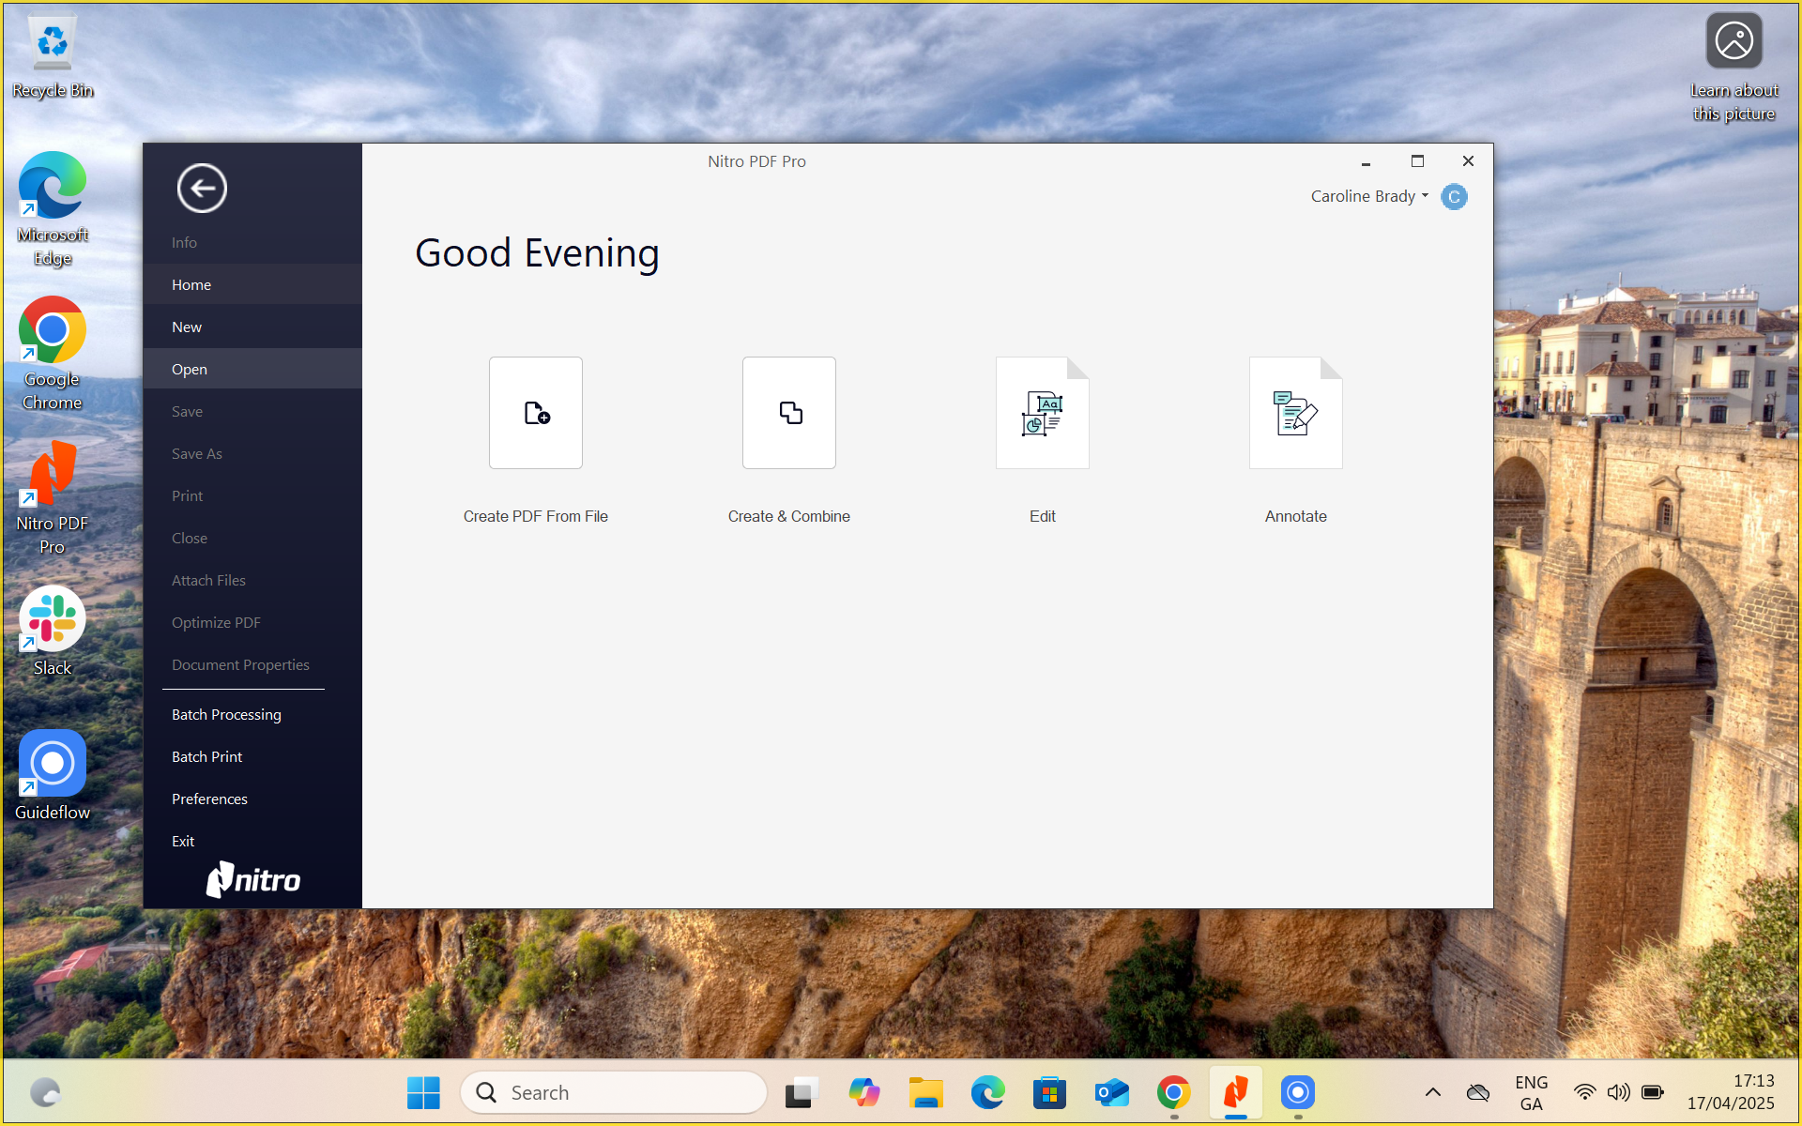Open File Explorer from the taskbar
The image size is (1802, 1126).
pyautogui.click(x=925, y=1093)
